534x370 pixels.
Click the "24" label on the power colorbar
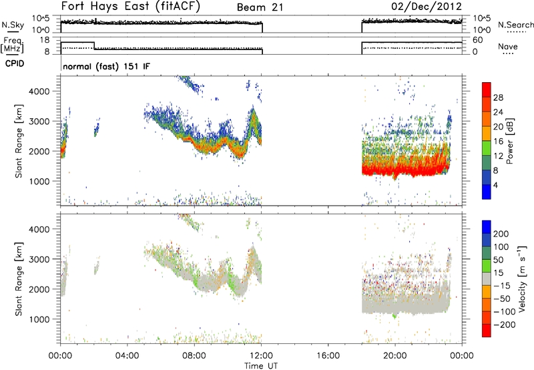click(x=498, y=112)
